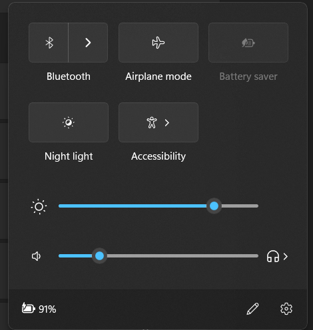Toggle the Night light tile
This screenshot has height=330, width=313.
(x=69, y=122)
